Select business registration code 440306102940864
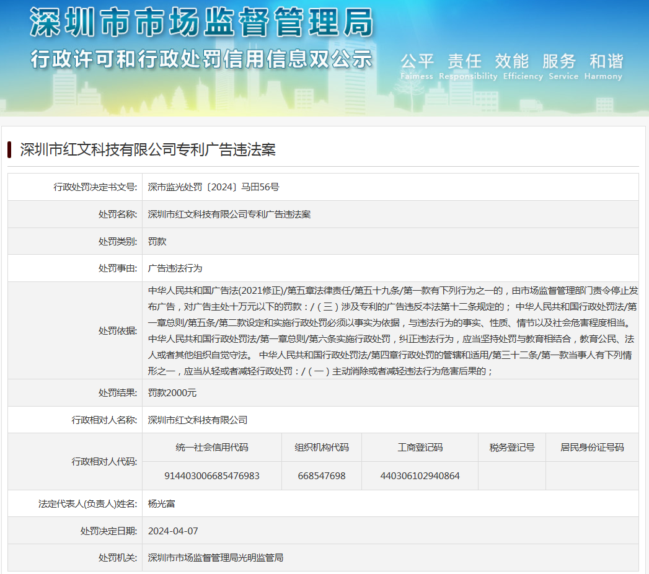 (420, 475)
